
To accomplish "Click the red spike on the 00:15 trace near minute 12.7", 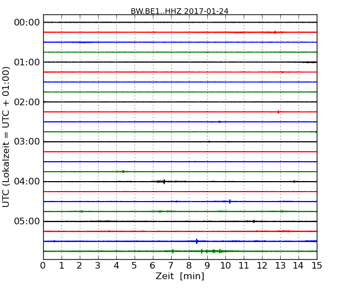I will [275, 32].
